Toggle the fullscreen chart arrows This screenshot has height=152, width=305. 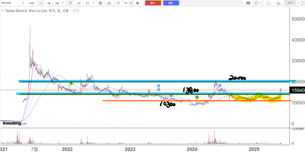pyautogui.click(x=303, y=3)
